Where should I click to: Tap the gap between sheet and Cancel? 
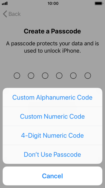[52, 165]
